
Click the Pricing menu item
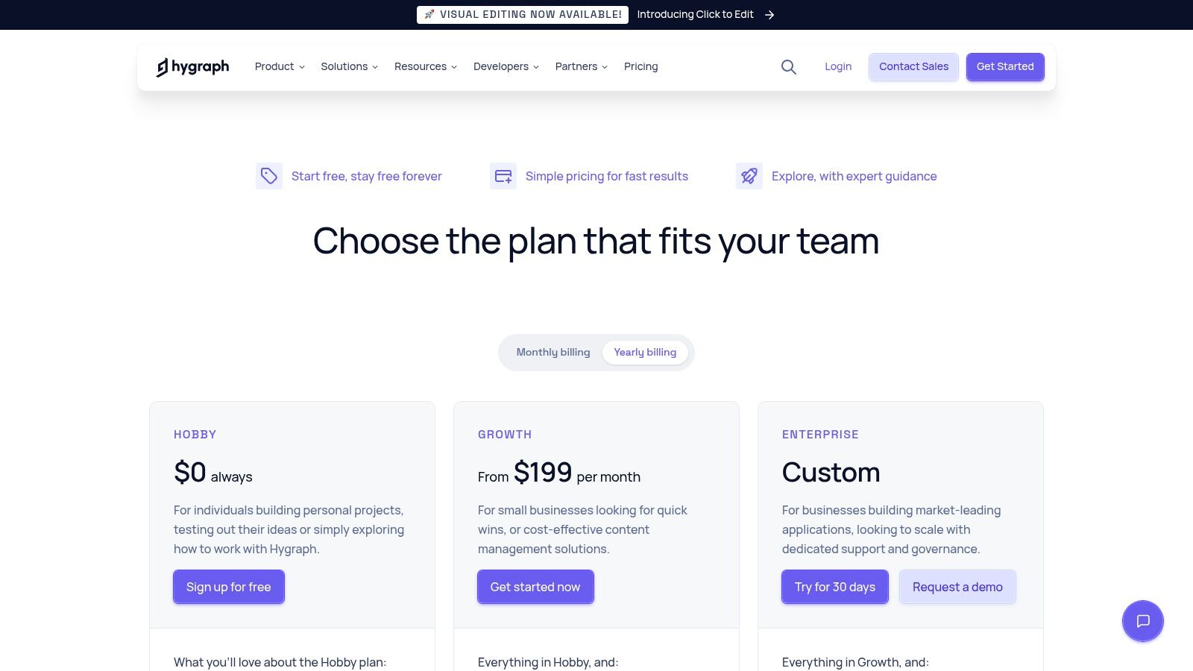[640, 66]
